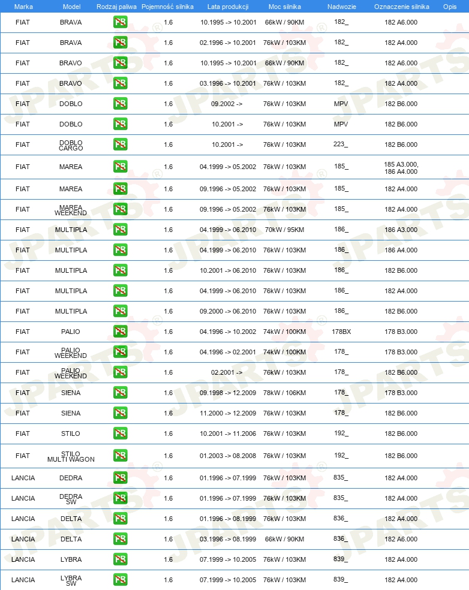Click fuel icon in Stilo Multi Wagon row
Viewport: 469px width, 590px height.
(x=120, y=456)
